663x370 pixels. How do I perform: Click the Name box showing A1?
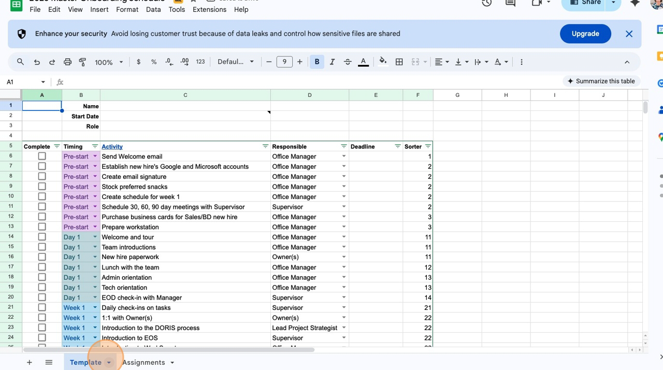pos(25,82)
